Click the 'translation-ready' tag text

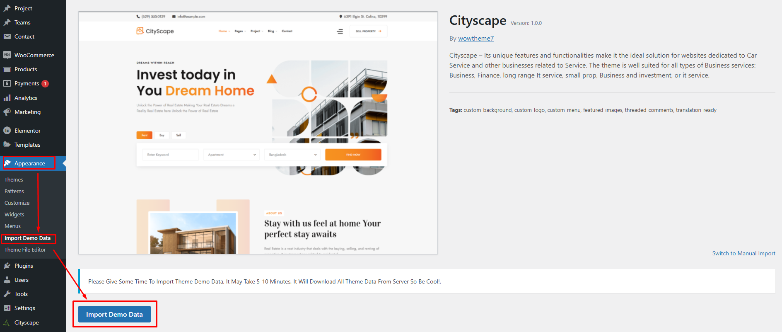(x=696, y=110)
